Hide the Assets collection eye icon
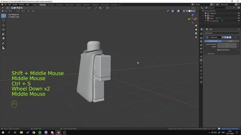The image size is (241, 135). [x=239, y=16]
